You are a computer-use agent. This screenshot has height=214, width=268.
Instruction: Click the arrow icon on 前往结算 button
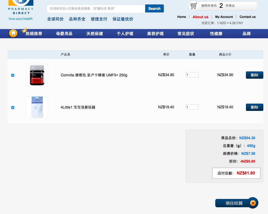pyautogui.click(x=253, y=203)
